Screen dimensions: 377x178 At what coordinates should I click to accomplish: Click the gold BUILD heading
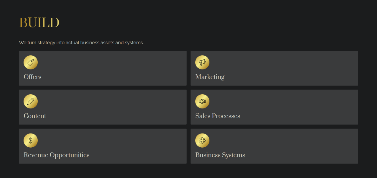click(x=39, y=23)
